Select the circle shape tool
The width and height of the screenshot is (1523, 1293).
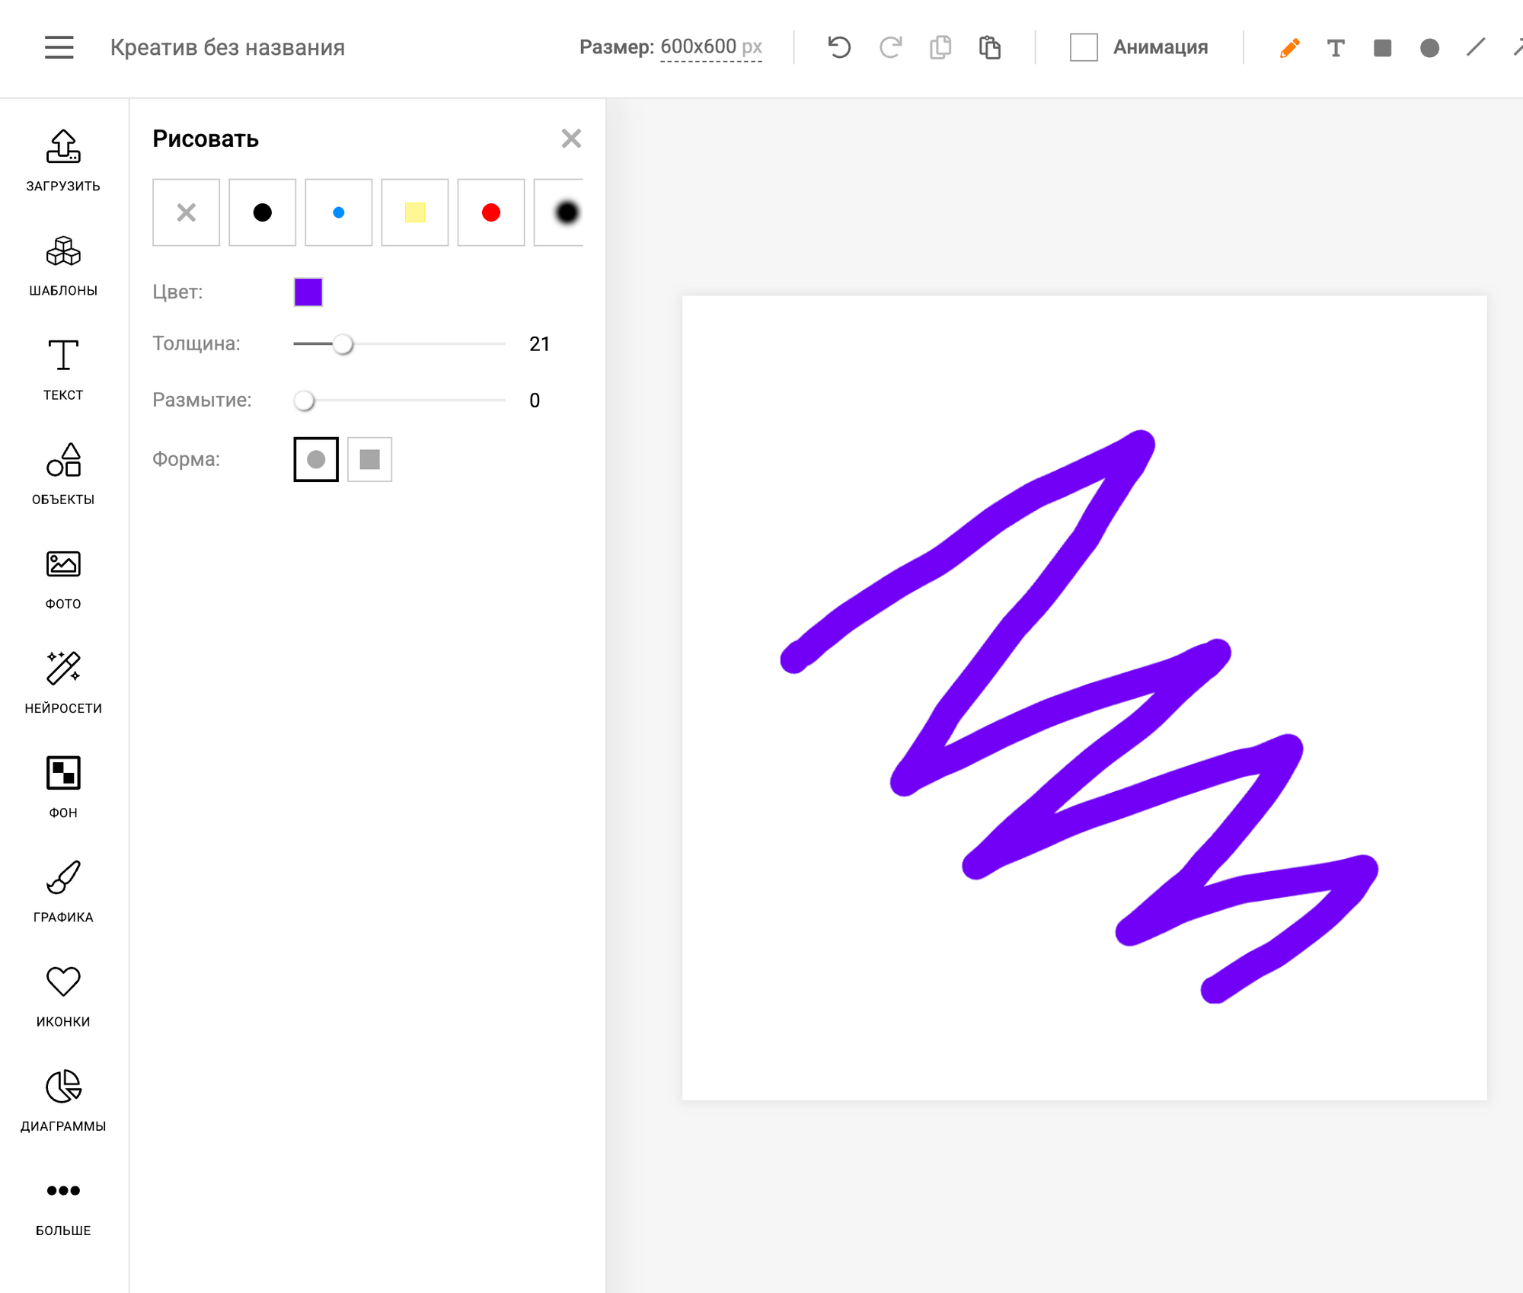[x=1429, y=48]
